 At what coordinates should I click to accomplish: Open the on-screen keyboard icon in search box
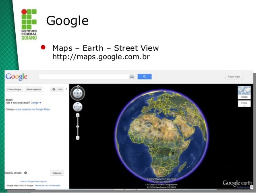point(132,77)
